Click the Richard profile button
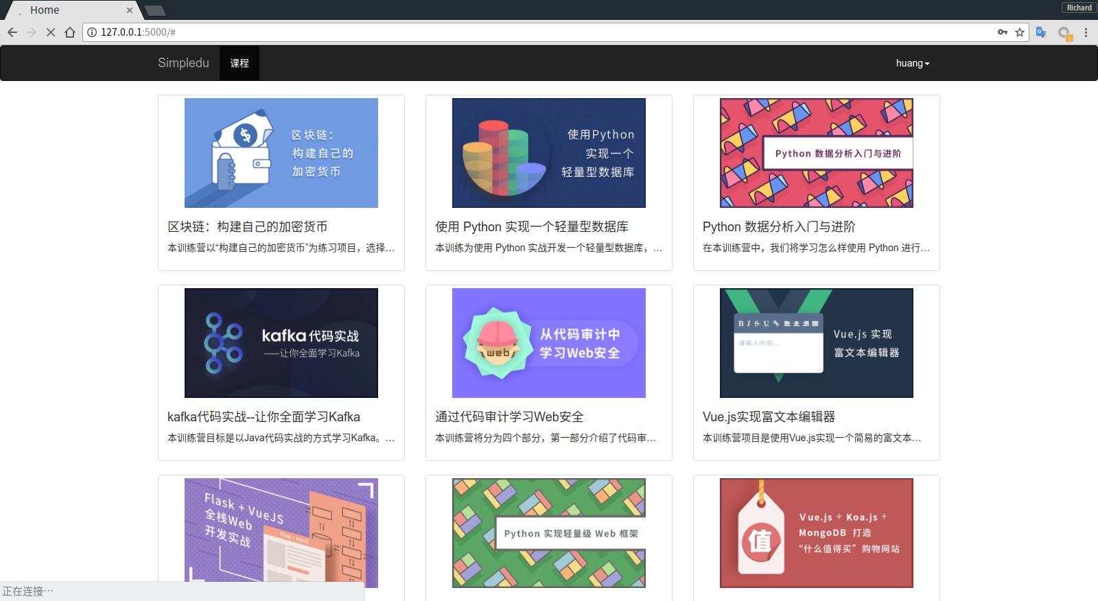The image size is (1098, 601). pyautogui.click(x=1079, y=8)
